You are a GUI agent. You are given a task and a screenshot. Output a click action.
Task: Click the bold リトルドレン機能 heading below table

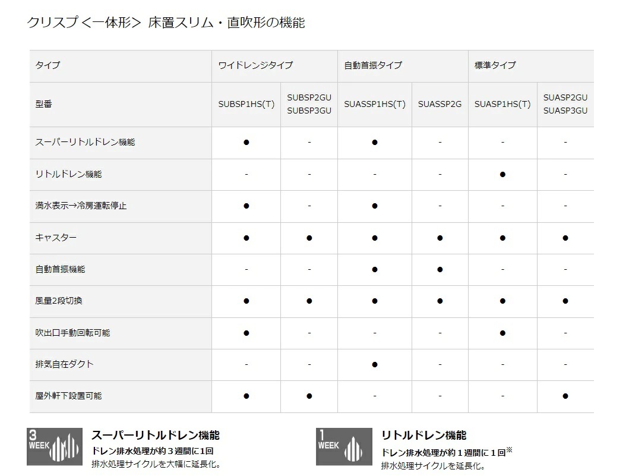tap(423, 436)
